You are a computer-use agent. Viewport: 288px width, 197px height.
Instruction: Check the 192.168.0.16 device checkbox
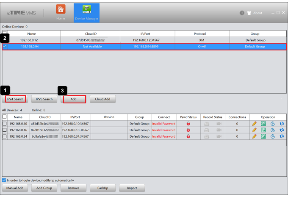point(5,130)
